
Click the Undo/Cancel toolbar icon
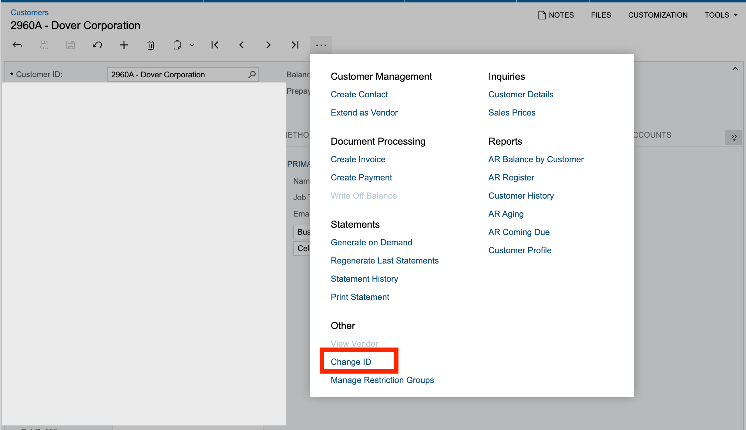97,45
